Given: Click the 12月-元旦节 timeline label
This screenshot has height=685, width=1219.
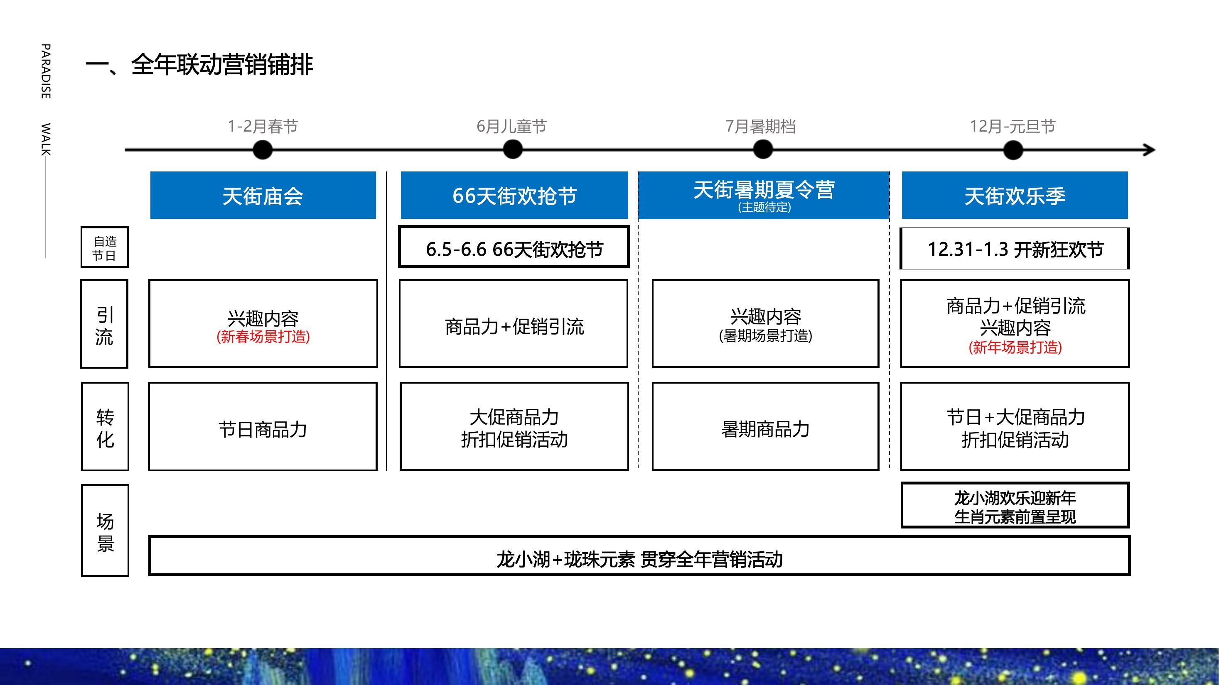Looking at the screenshot, I should (1013, 126).
